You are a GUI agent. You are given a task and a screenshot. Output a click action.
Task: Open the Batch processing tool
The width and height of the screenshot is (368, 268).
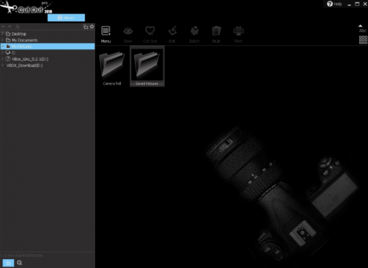[x=194, y=34]
